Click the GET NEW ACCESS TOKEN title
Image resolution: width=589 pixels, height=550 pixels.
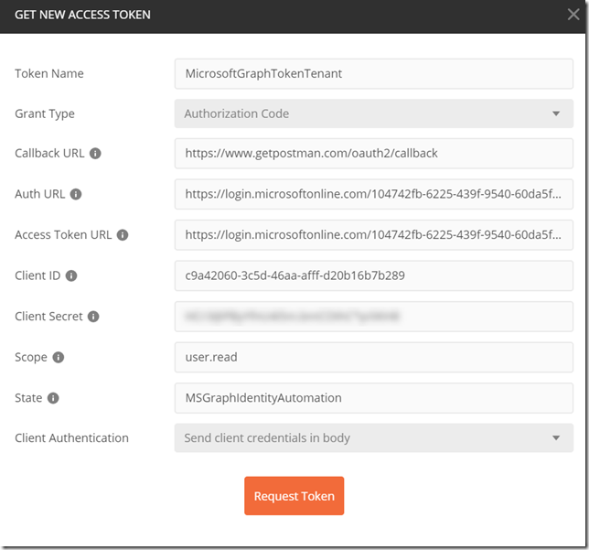point(82,15)
